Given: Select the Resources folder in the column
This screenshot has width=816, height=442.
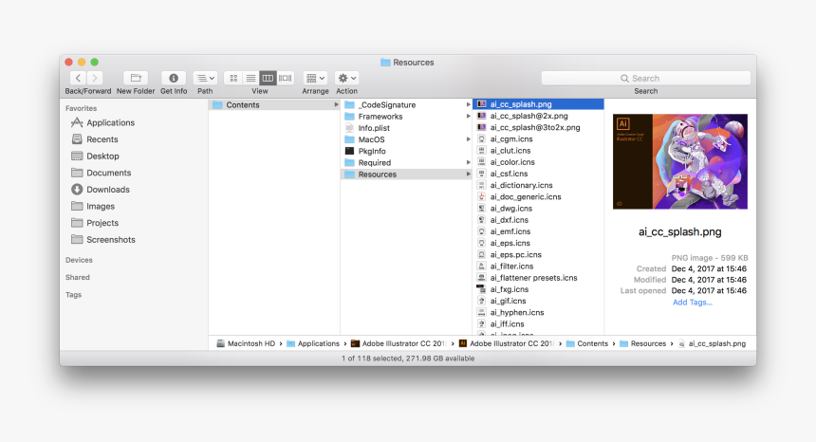Looking at the screenshot, I should click(x=406, y=175).
